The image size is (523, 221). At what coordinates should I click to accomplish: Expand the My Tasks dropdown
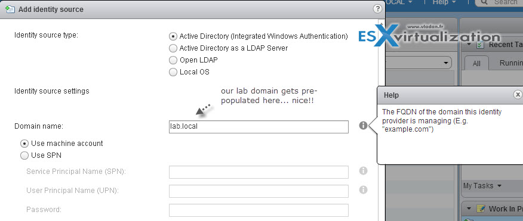[482, 186]
